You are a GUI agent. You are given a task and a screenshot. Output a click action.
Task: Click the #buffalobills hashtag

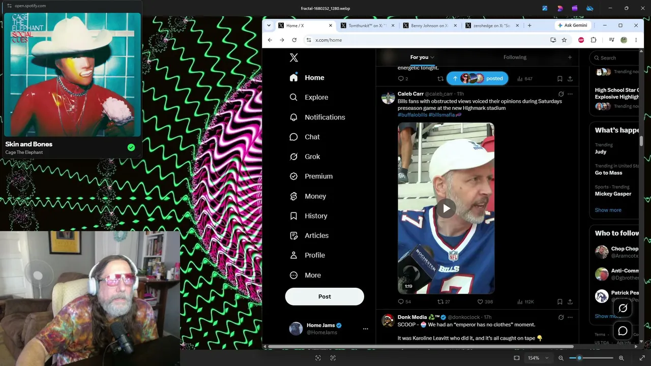[x=412, y=115]
